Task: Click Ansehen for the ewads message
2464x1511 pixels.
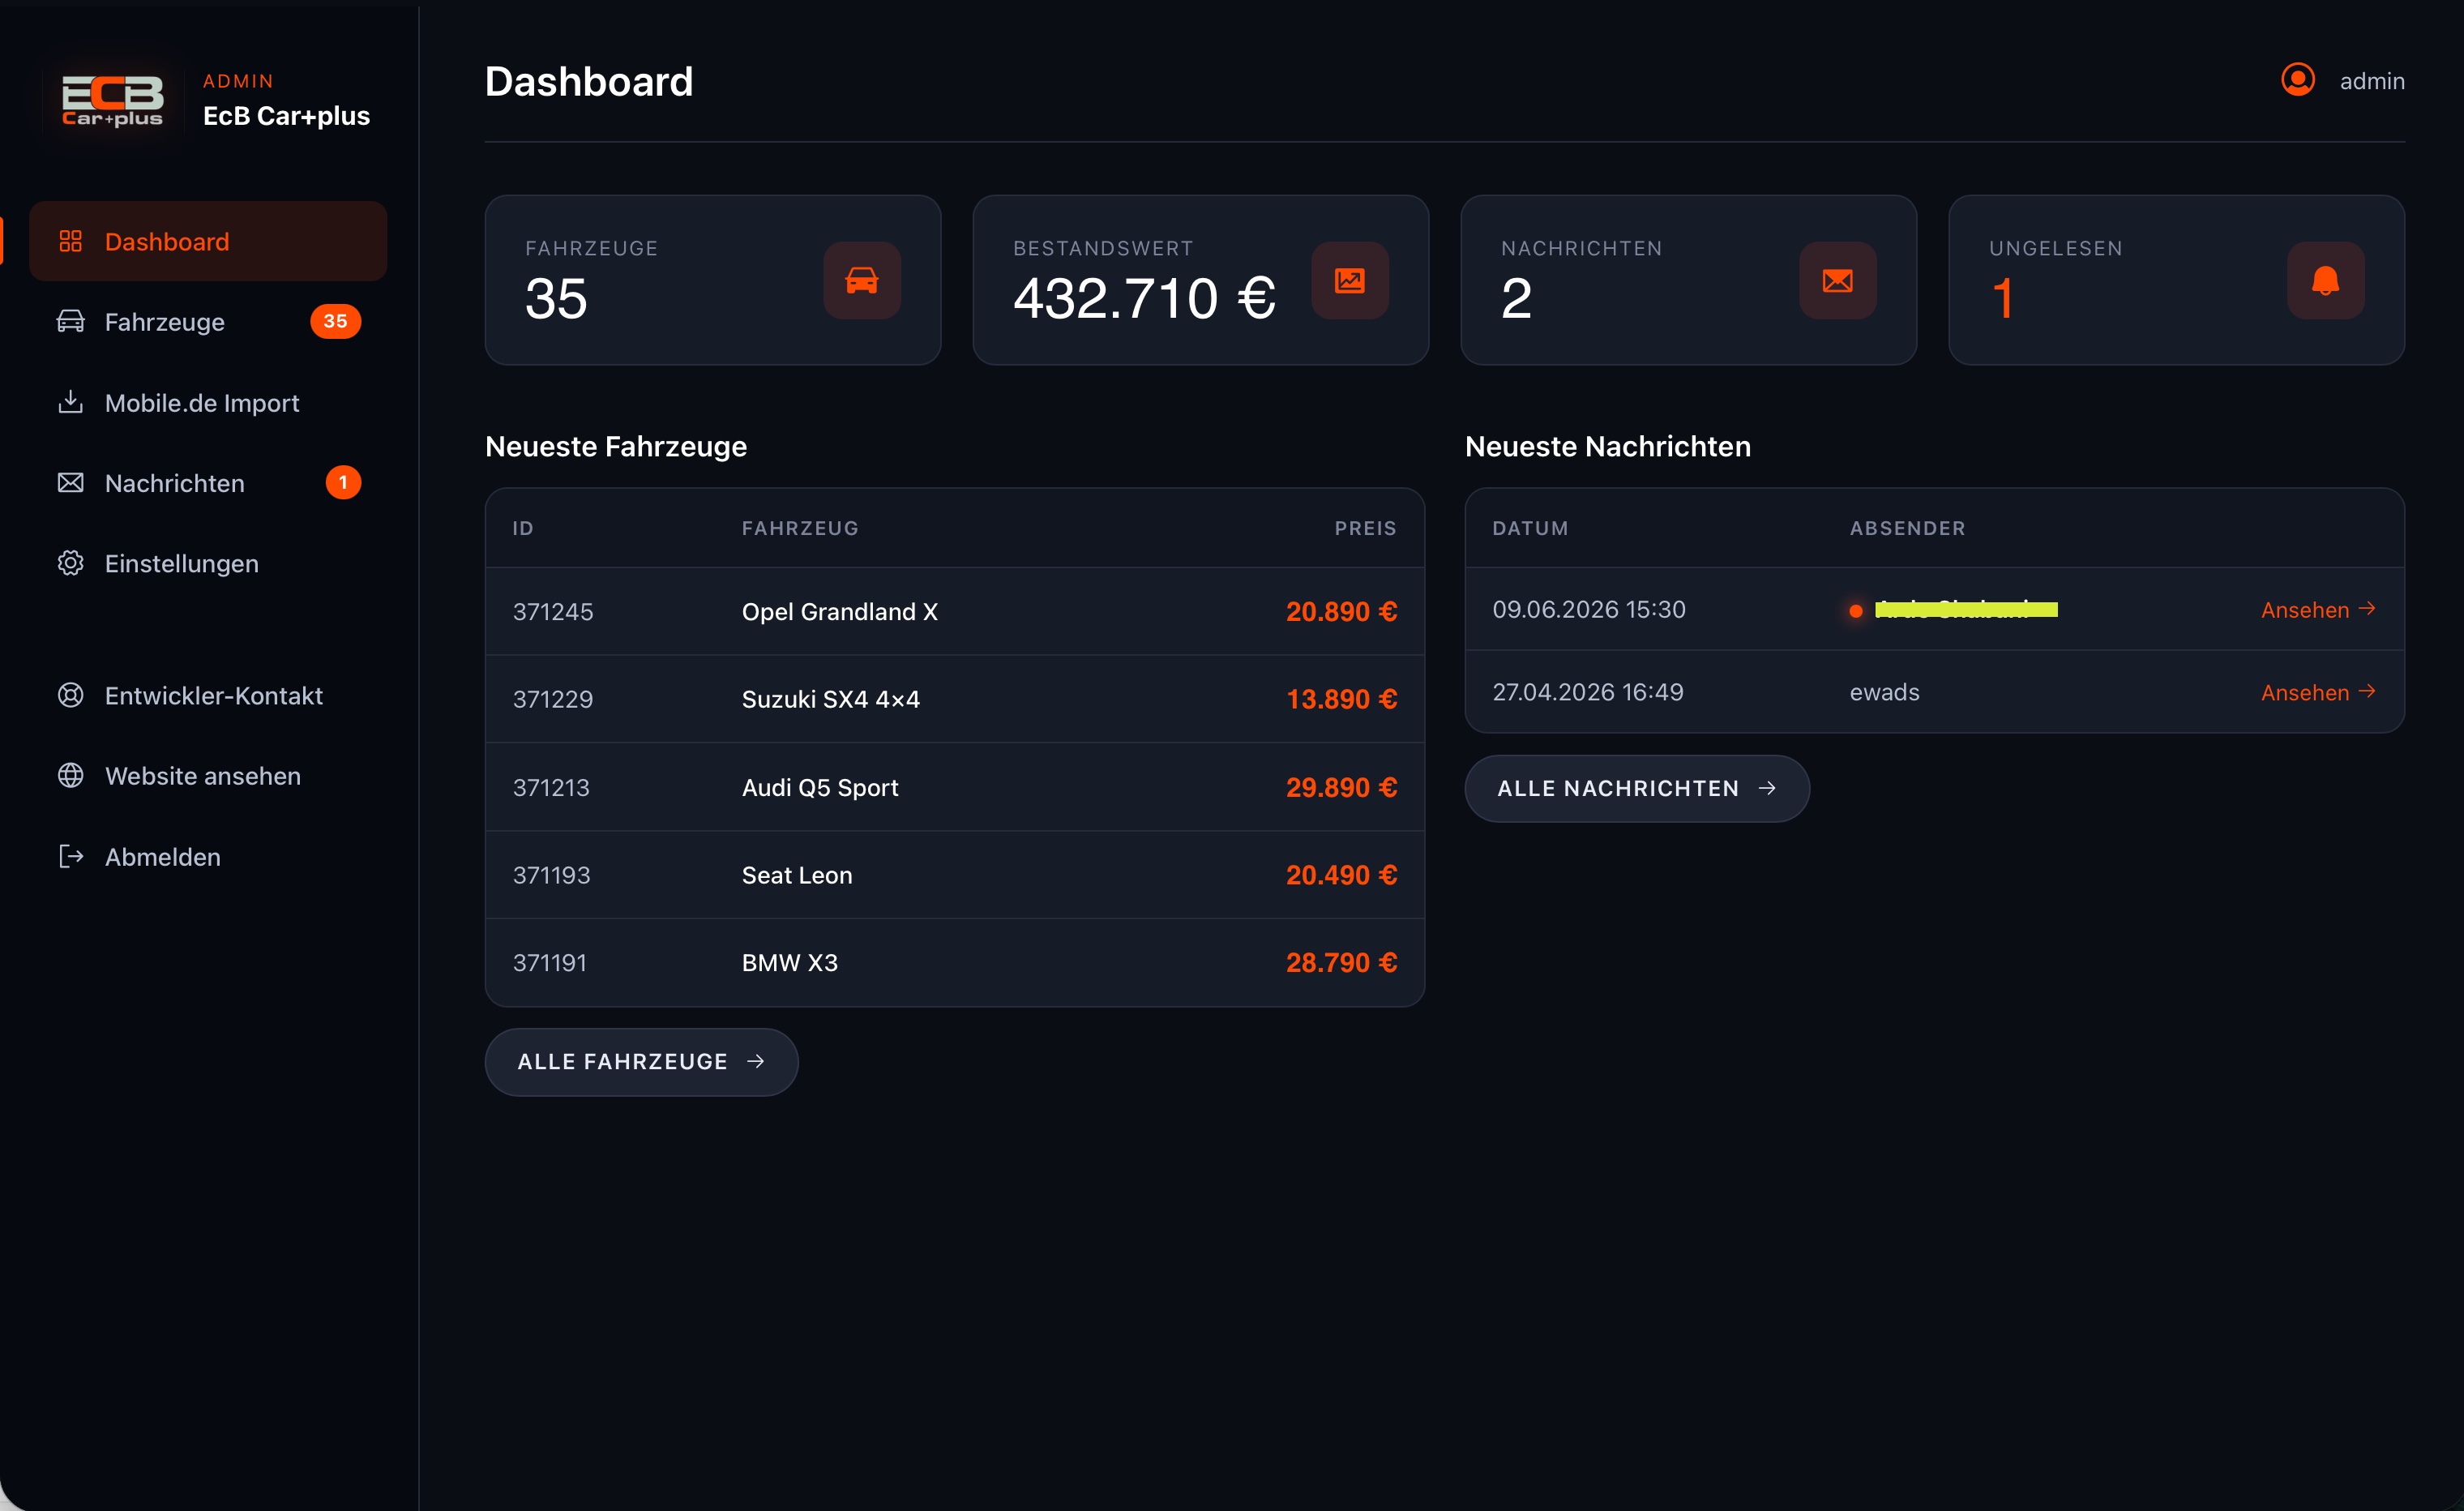Action: 2318,692
